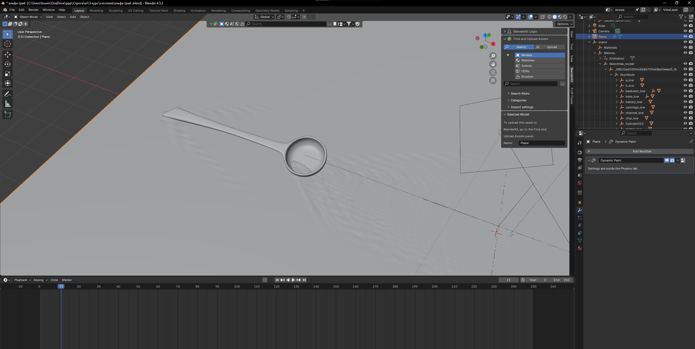Screen dimensions: 695x349
Task: Open the Object Mode dropdown
Action: pos(28,17)
